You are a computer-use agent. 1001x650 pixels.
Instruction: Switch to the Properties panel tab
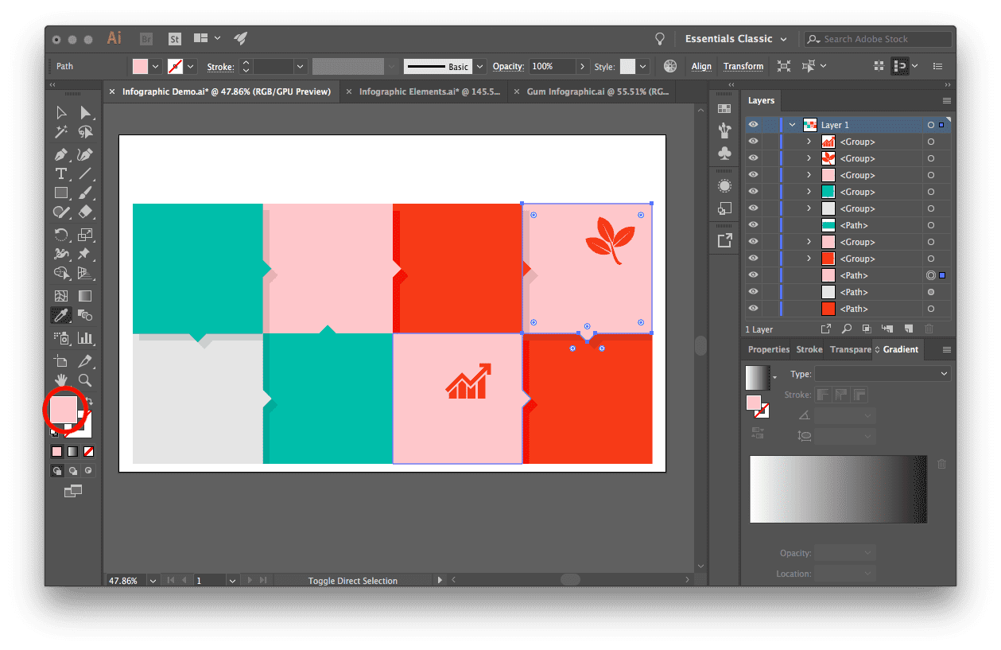(767, 348)
